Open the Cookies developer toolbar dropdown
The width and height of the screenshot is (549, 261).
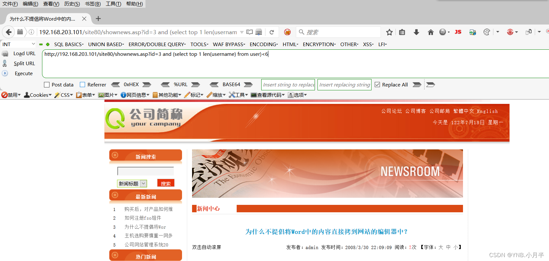pos(38,95)
